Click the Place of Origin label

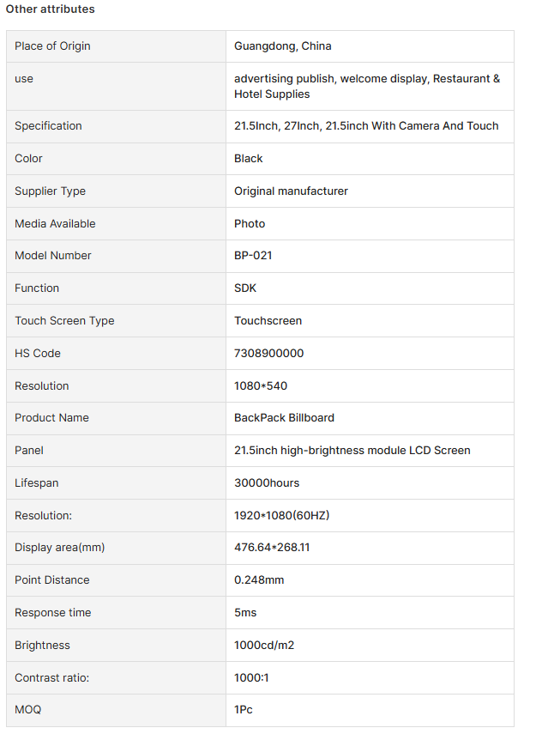pos(52,45)
